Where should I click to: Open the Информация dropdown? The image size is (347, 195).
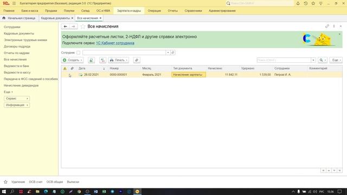coord(17,105)
